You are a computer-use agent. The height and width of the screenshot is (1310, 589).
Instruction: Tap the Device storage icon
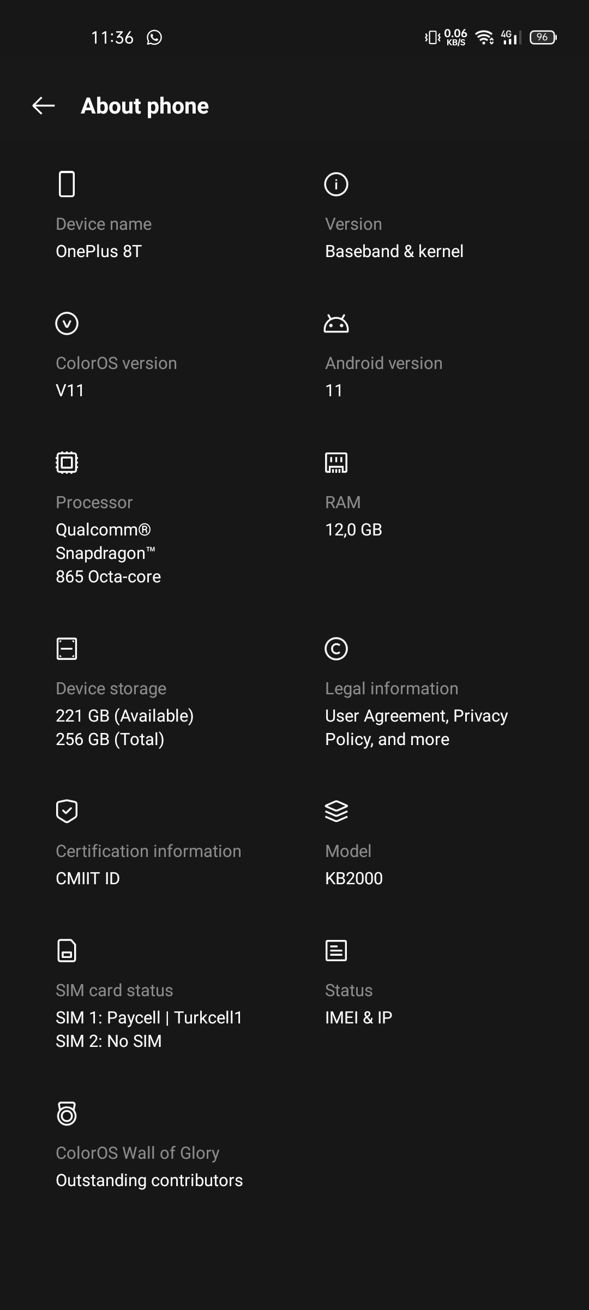point(67,648)
